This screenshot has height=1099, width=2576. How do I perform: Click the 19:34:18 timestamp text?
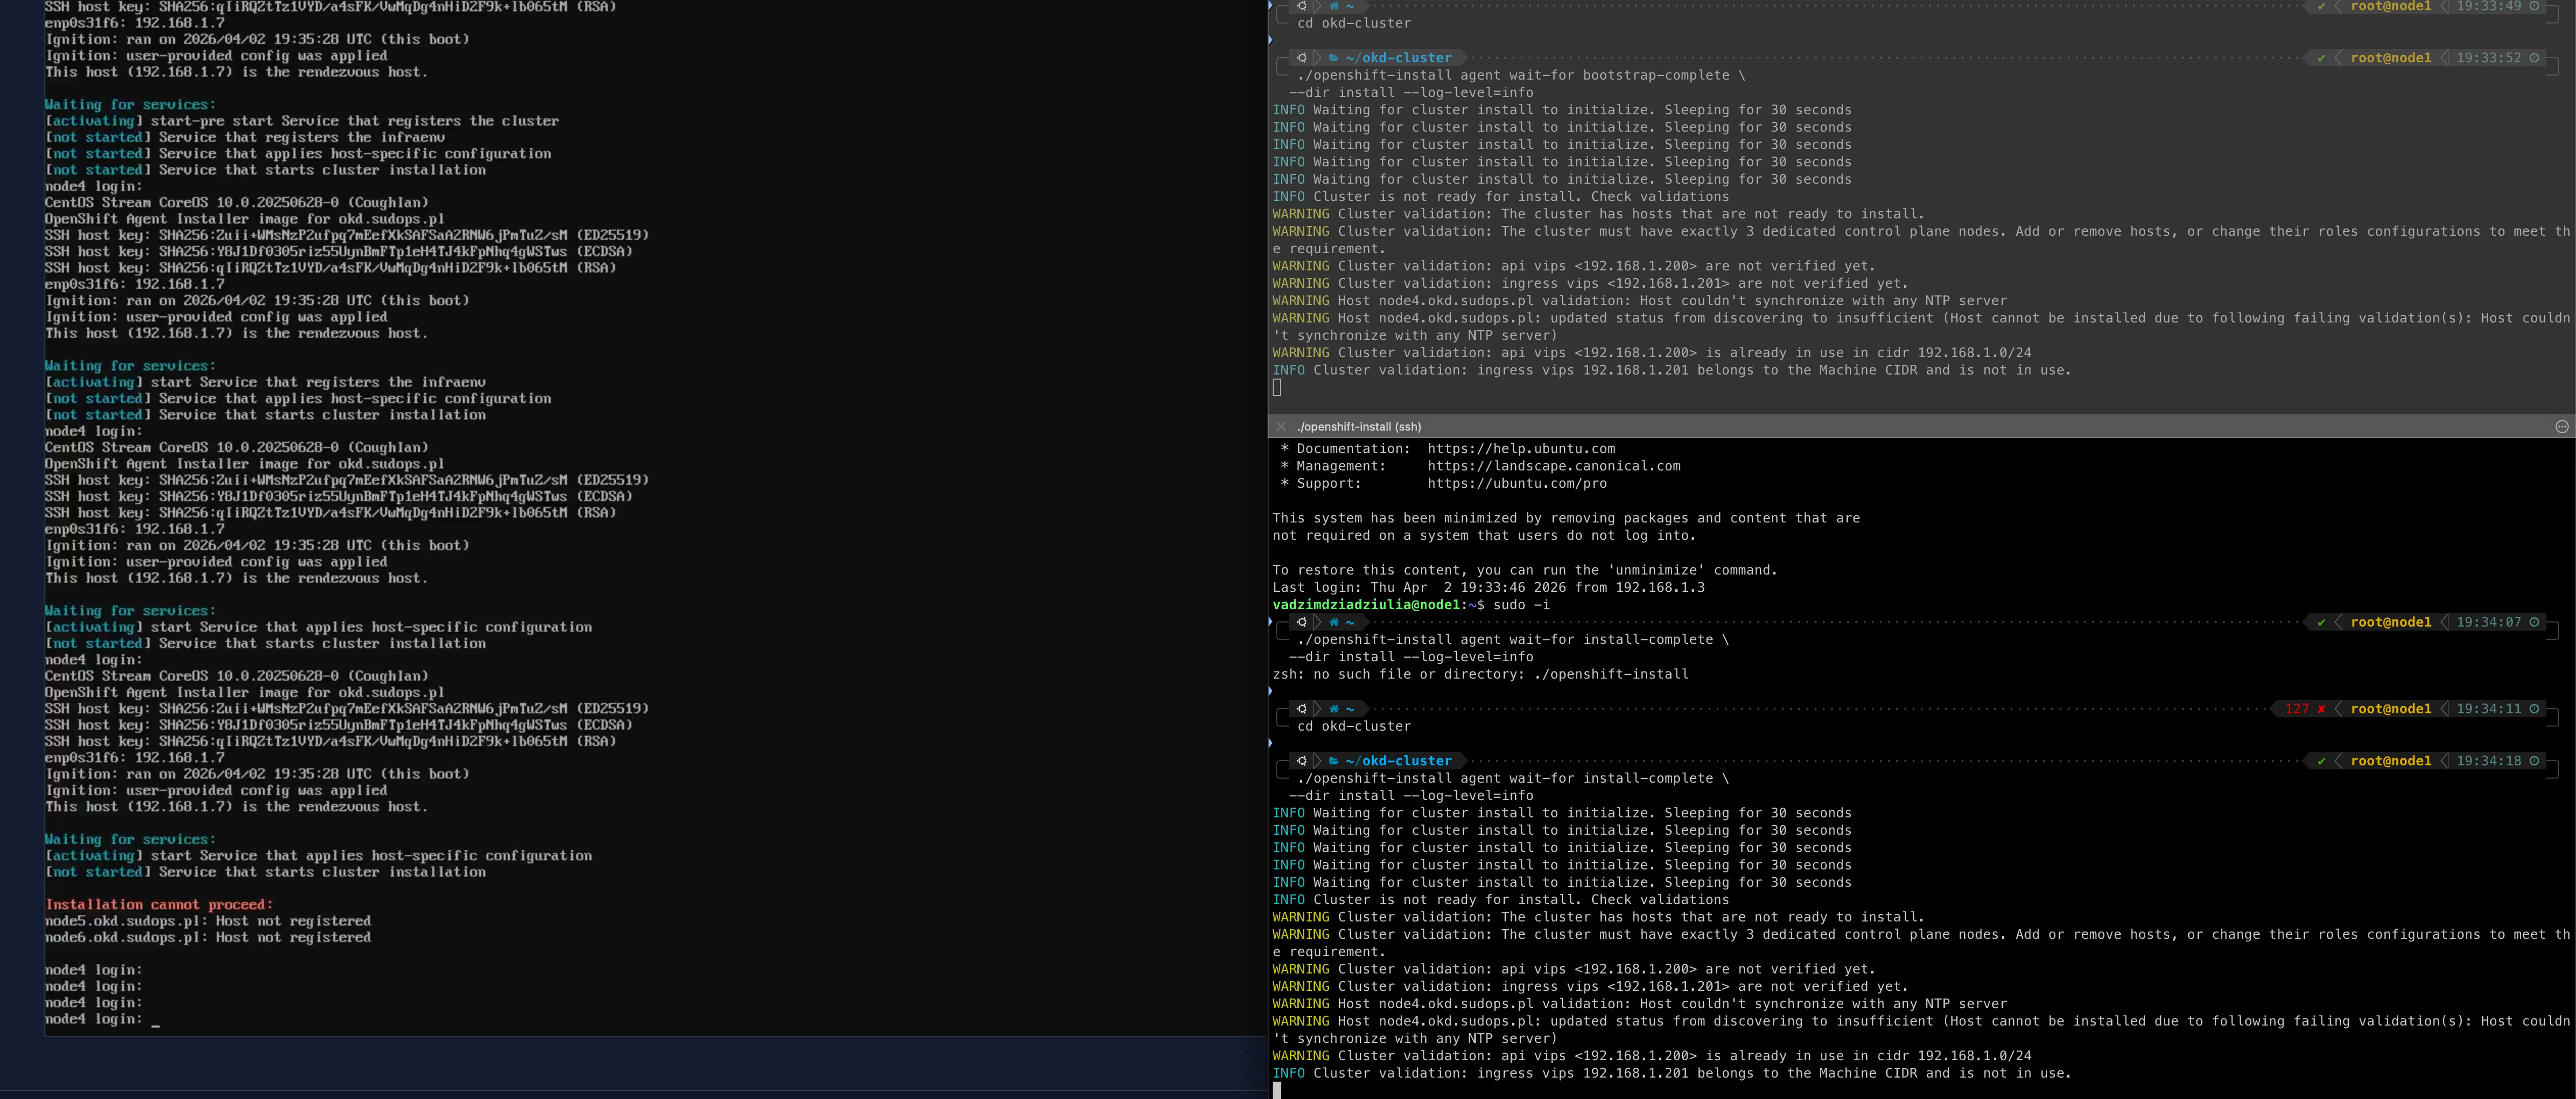(2489, 761)
